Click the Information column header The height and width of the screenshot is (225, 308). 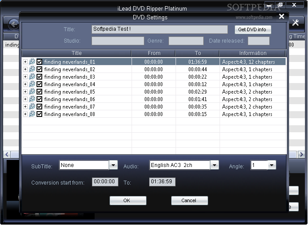252,53
